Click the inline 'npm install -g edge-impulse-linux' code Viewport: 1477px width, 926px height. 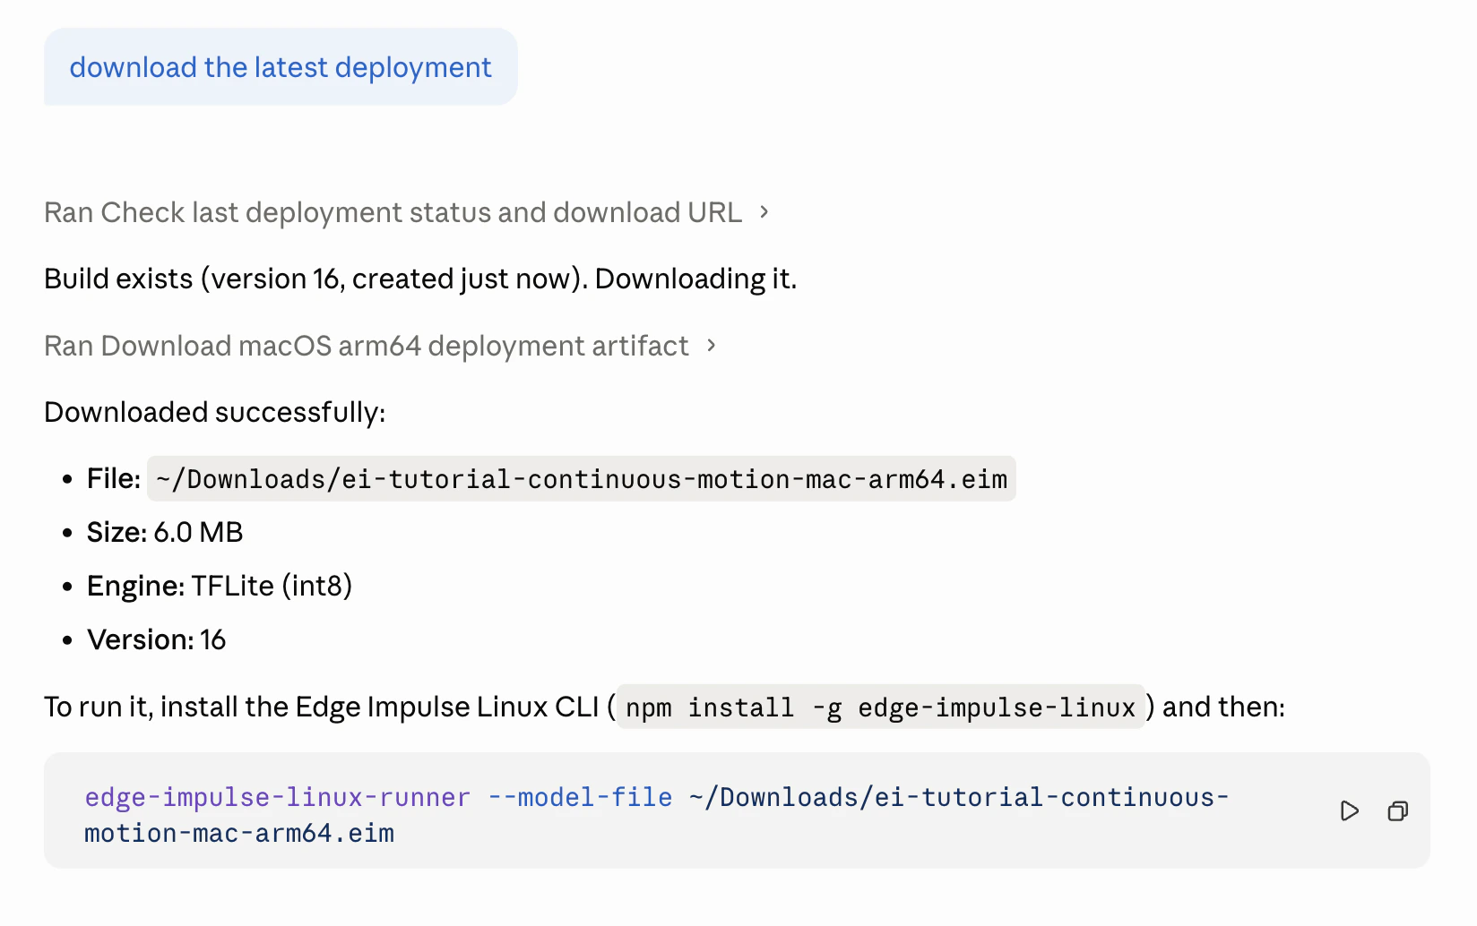(x=880, y=707)
